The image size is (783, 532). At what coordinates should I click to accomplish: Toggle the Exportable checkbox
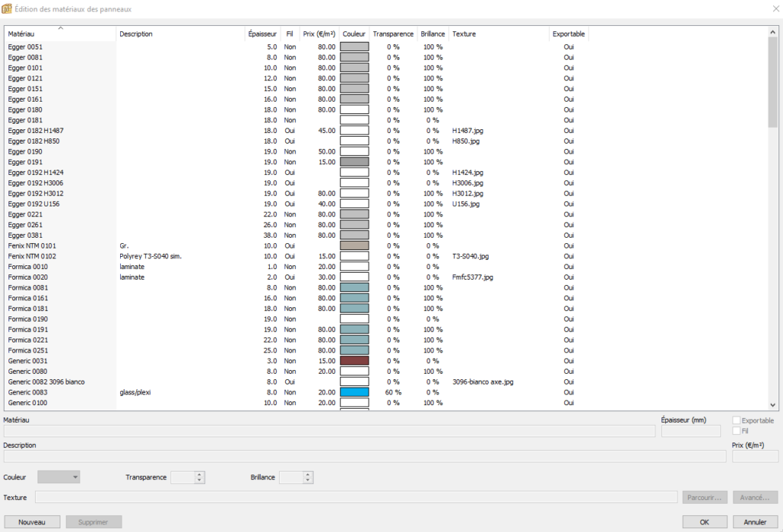(x=736, y=420)
